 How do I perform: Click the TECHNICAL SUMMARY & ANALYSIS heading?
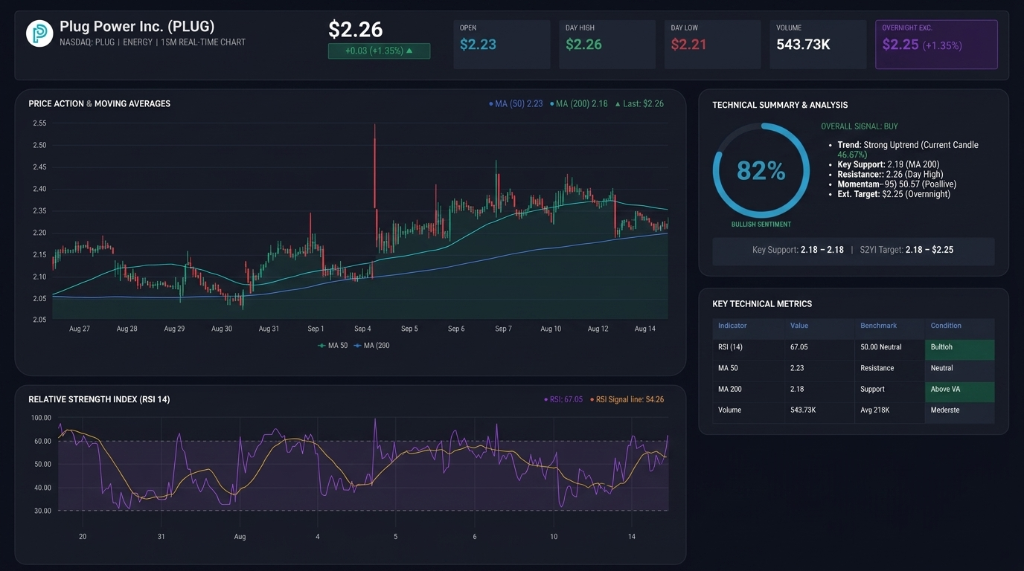point(780,106)
